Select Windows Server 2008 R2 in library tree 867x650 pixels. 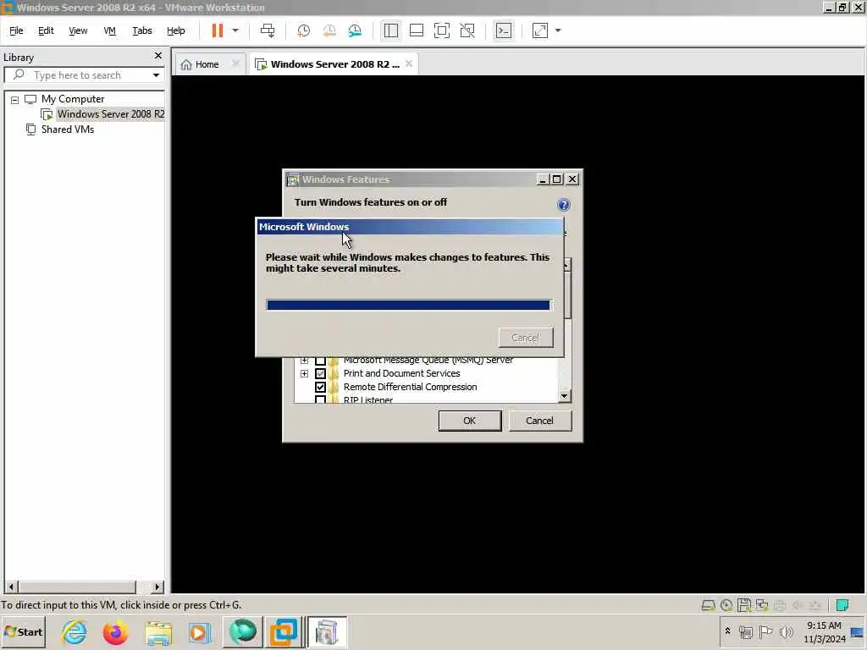click(111, 114)
